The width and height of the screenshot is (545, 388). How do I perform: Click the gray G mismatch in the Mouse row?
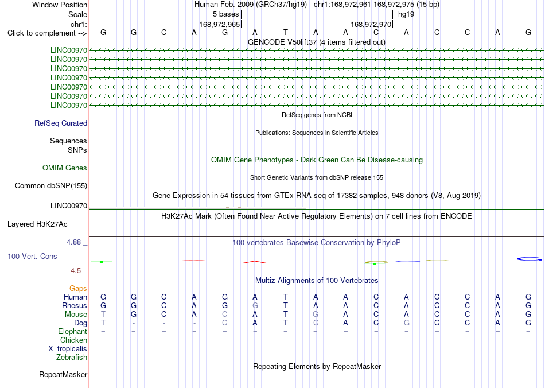point(316,315)
